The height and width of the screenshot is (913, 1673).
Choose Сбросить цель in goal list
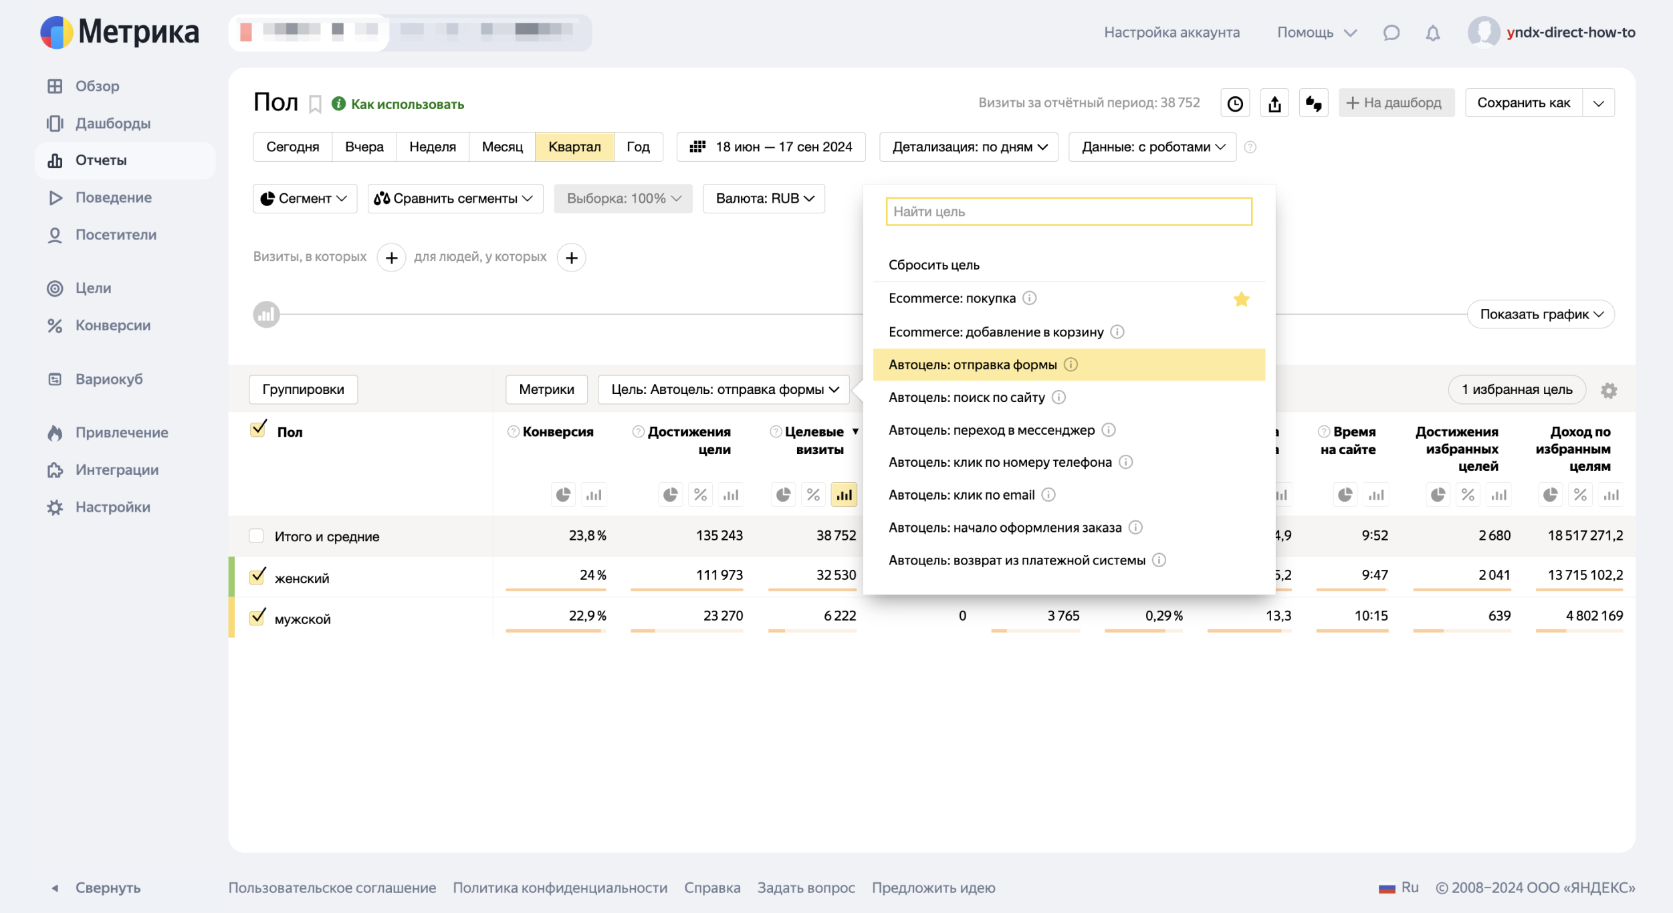[x=1069, y=265]
